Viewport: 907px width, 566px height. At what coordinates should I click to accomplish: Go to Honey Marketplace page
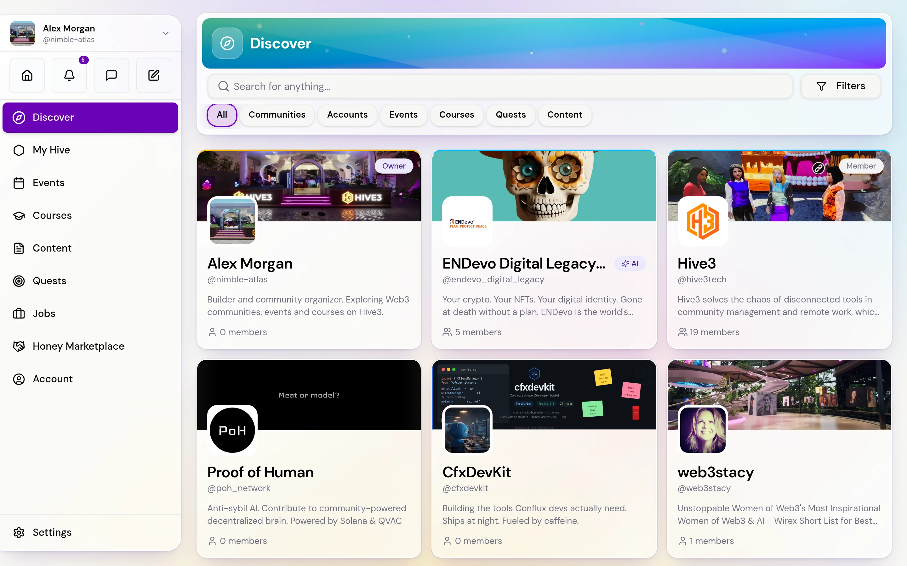click(90, 346)
